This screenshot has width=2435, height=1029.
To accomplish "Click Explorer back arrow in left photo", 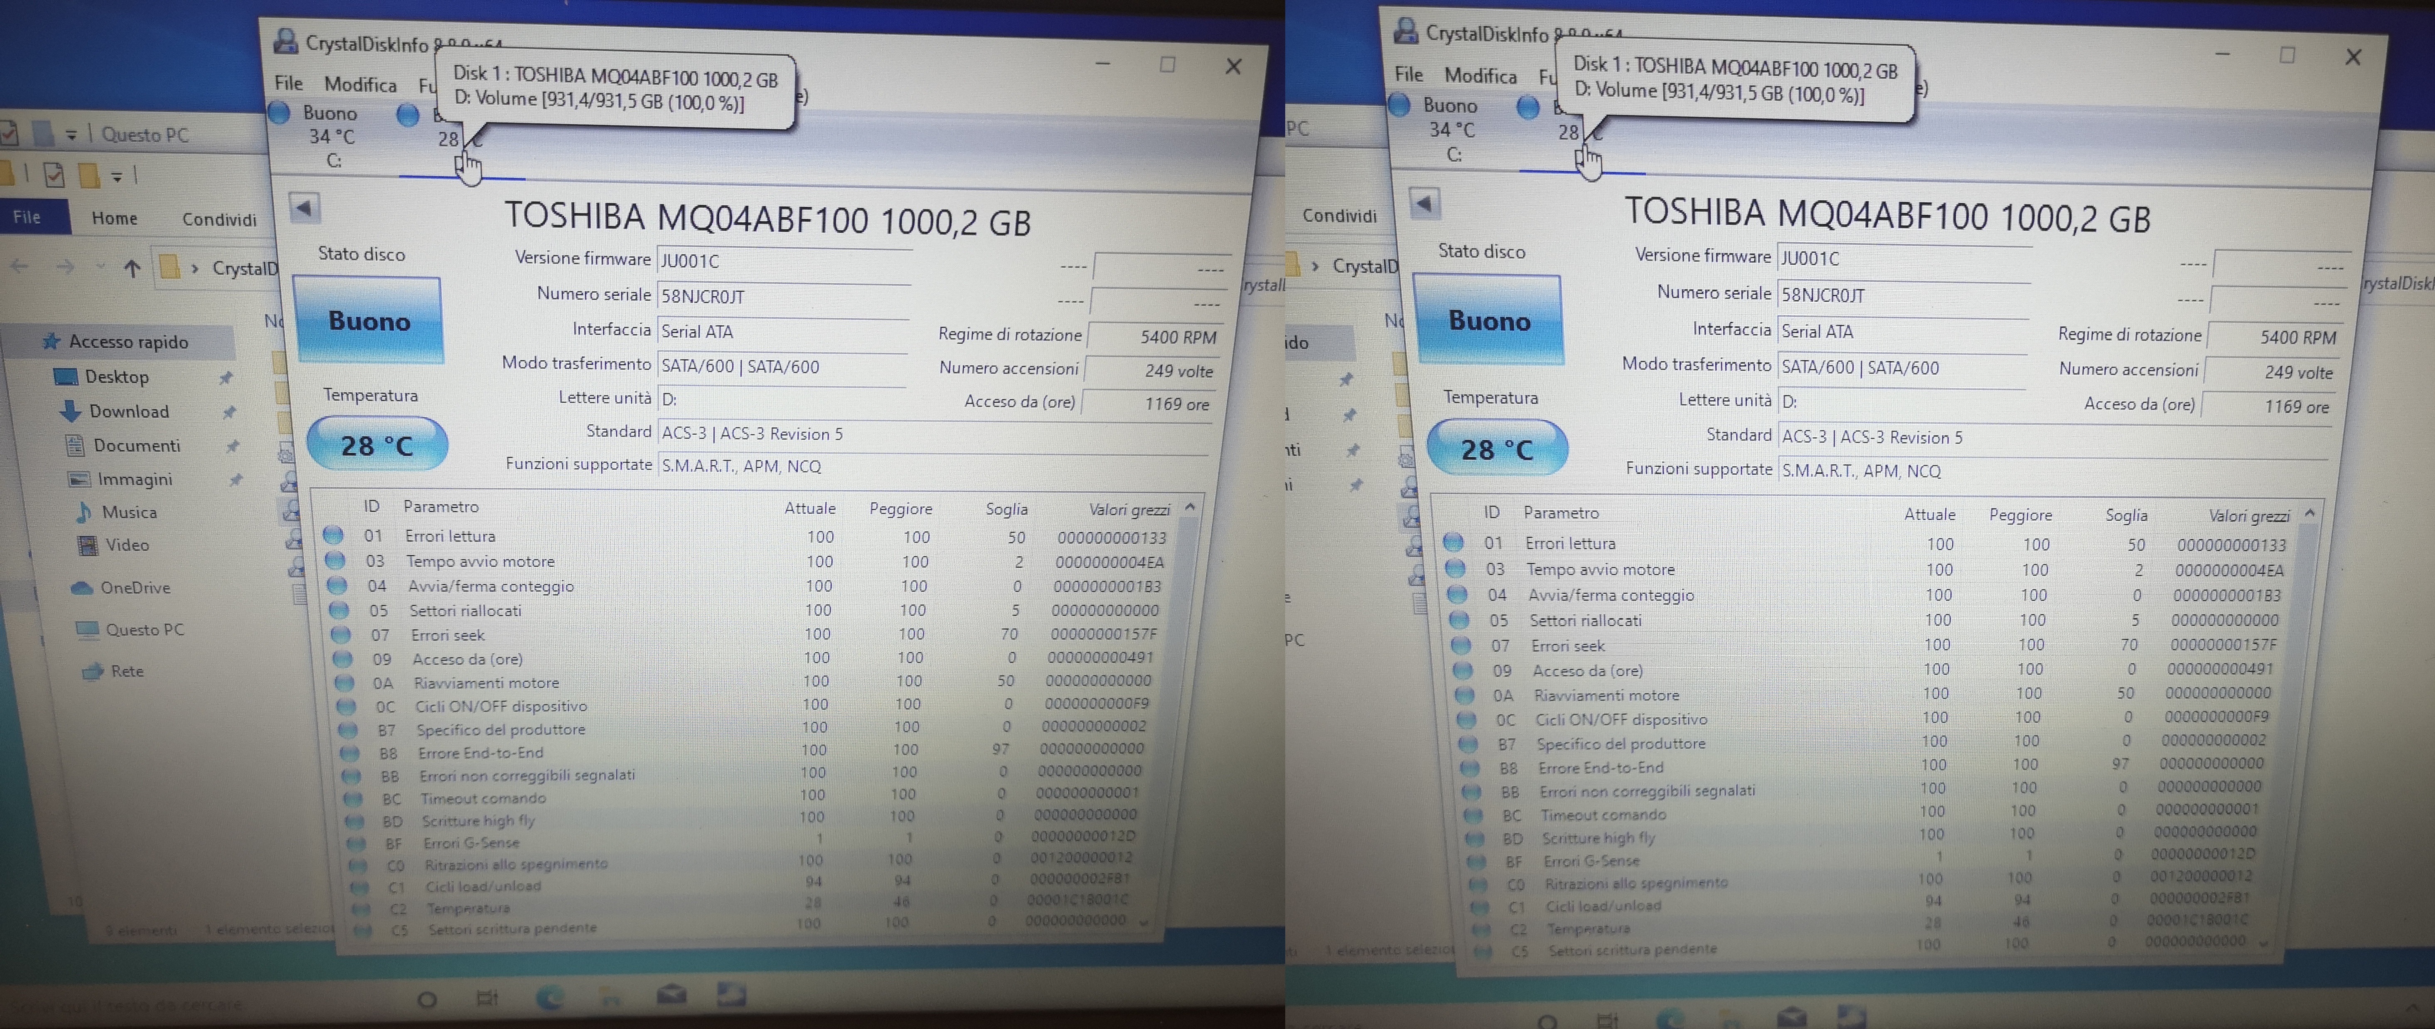I will coord(19,267).
